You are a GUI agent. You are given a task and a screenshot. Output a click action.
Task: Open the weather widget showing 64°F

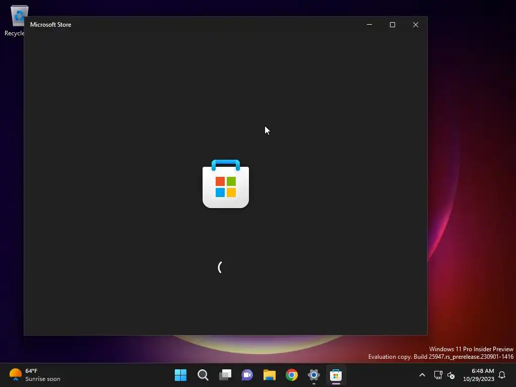pyautogui.click(x=35, y=375)
